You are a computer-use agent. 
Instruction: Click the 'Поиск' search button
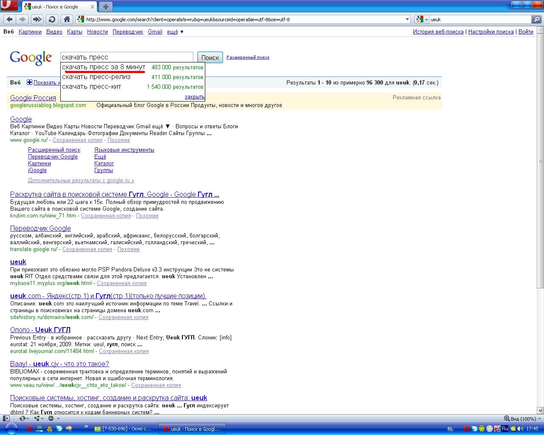click(210, 58)
